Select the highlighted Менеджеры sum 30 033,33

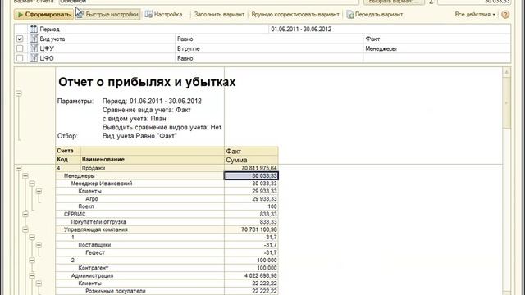pos(251,176)
